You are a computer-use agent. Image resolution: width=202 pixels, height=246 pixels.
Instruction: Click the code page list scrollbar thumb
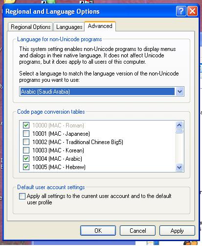coord(180,131)
